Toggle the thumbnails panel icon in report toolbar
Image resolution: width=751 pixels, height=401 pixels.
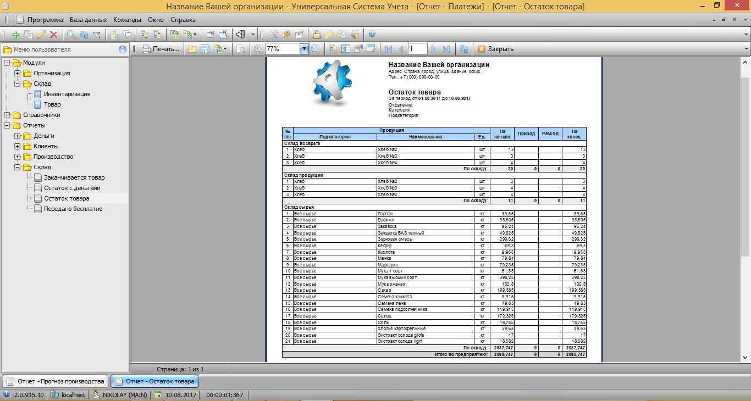coord(346,49)
